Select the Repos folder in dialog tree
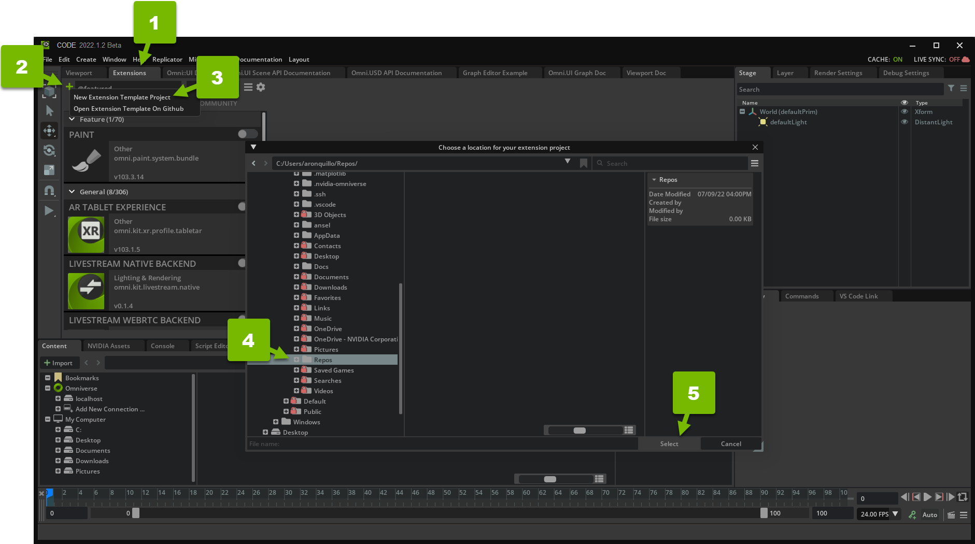The width and height of the screenshot is (975, 544). [x=323, y=360]
